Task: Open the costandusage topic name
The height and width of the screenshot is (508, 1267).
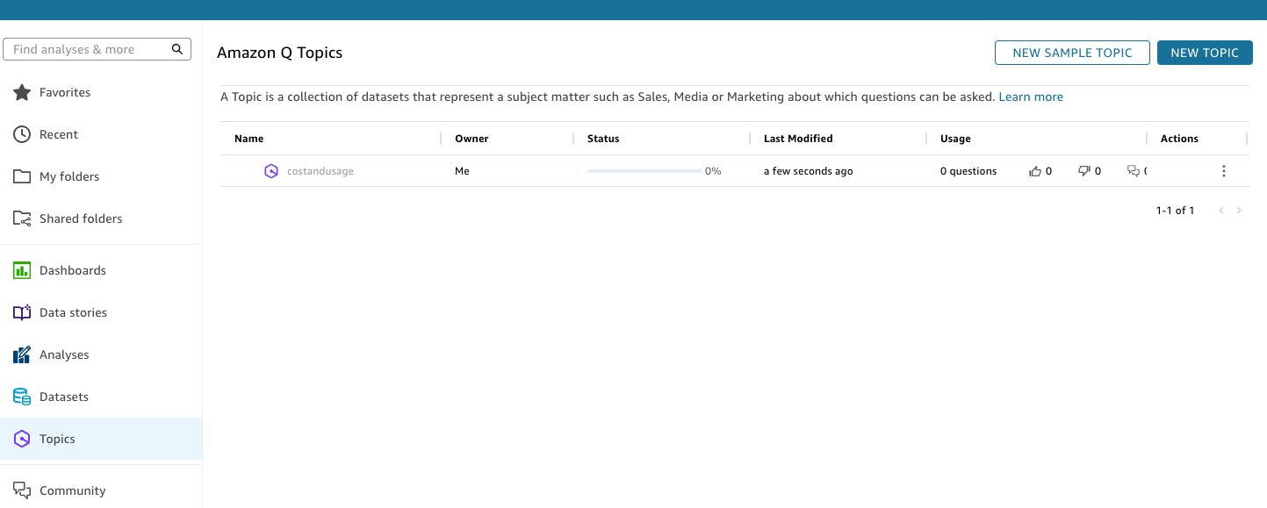Action: [x=320, y=171]
